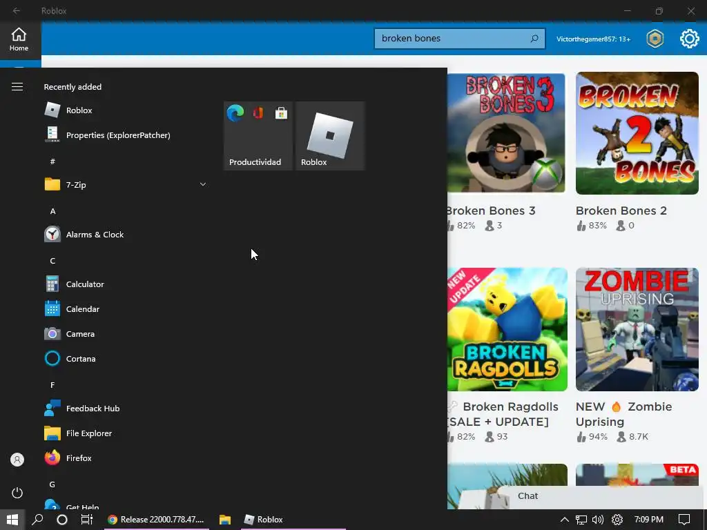This screenshot has width=707, height=530.
Task: Switch to Roblox taskbar button
Action: pos(293,520)
